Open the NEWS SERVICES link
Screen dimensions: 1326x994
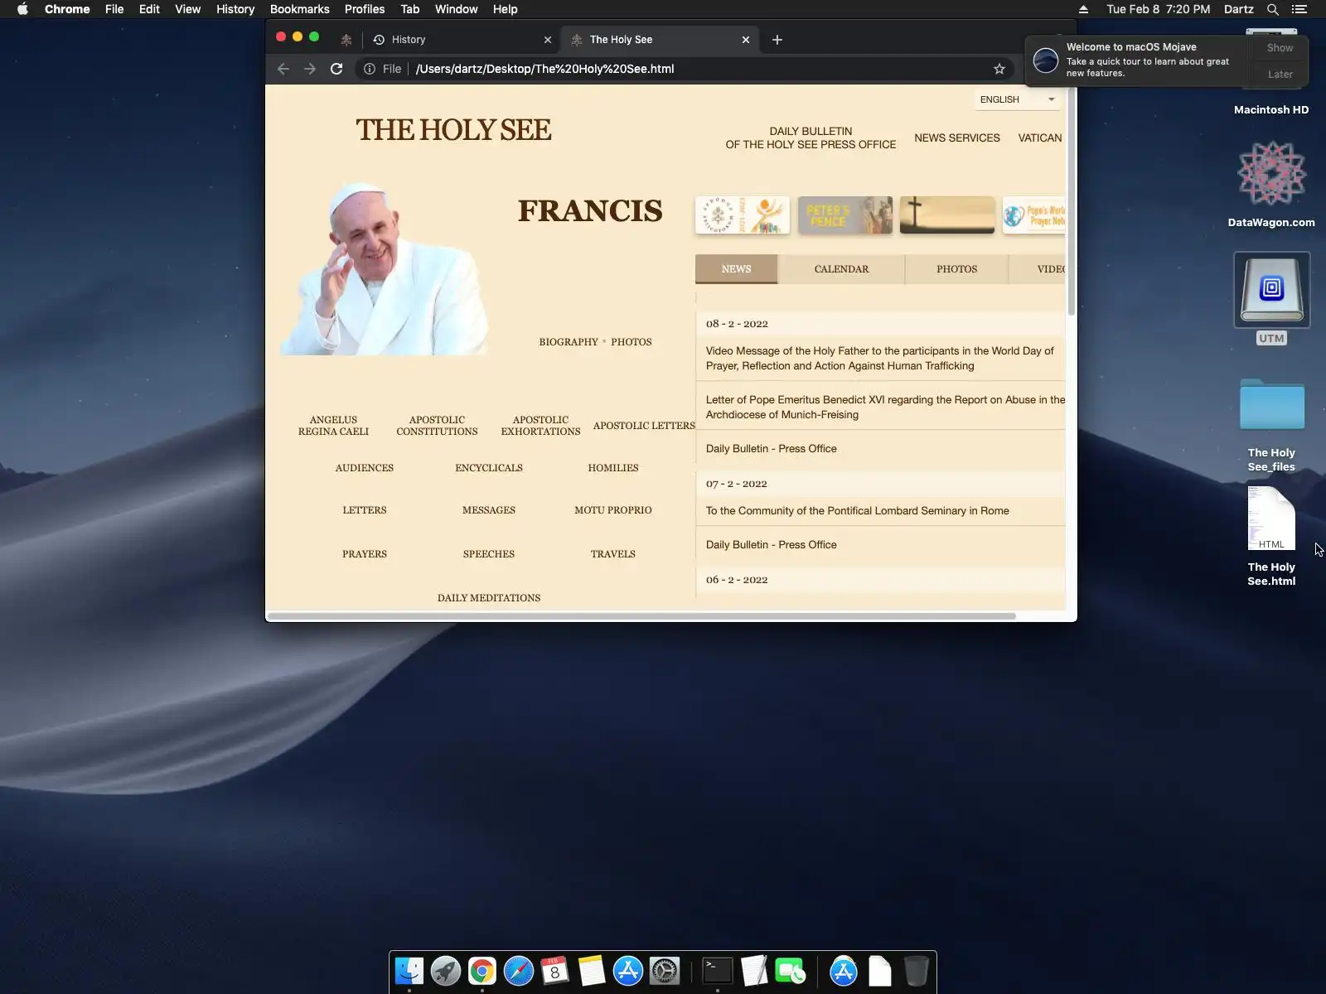[957, 138]
